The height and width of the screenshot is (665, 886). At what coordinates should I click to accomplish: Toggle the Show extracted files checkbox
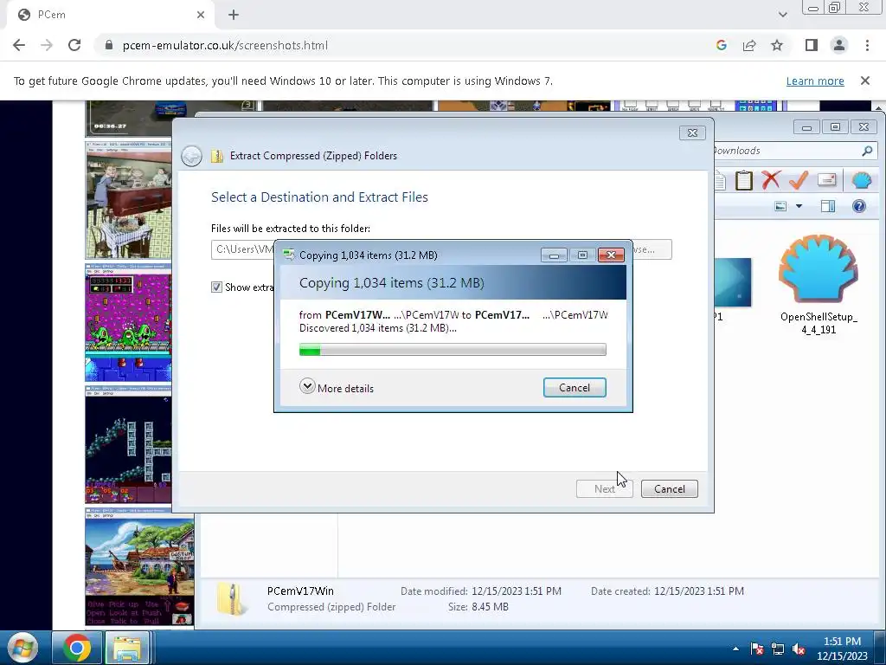(x=216, y=287)
